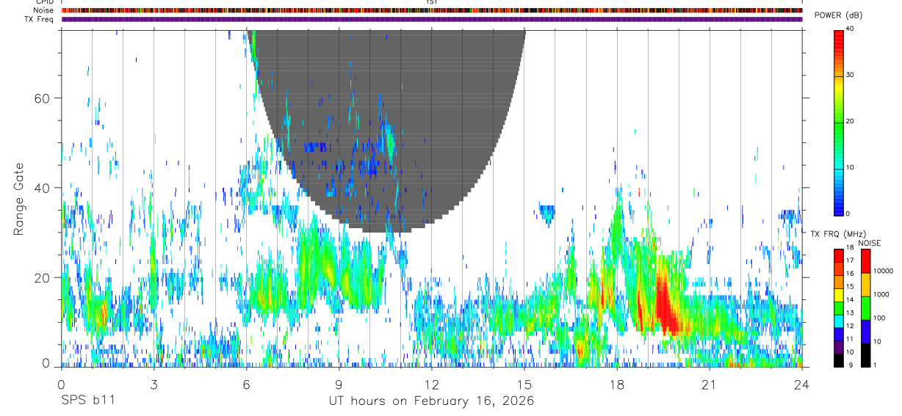Click the multicolored noise strip above plot
Image resolution: width=902 pixels, height=416 pixels.
pyautogui.click(x=432, y=10)
